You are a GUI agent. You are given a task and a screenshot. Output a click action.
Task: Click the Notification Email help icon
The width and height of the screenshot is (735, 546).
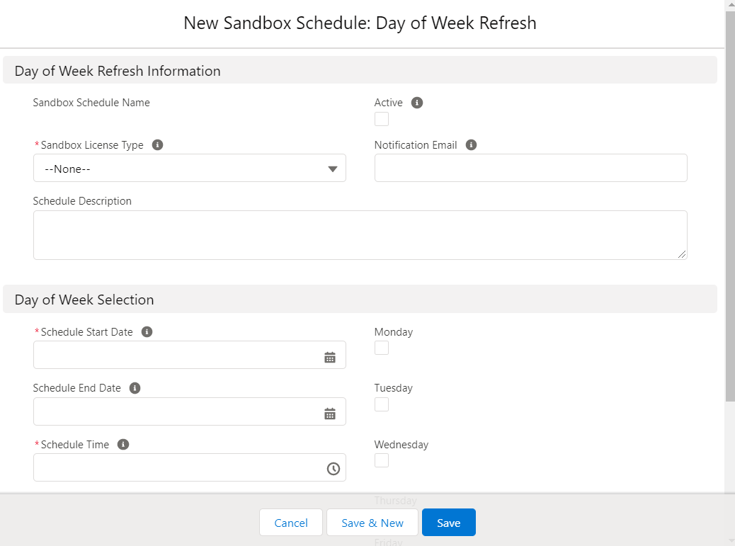472,145
